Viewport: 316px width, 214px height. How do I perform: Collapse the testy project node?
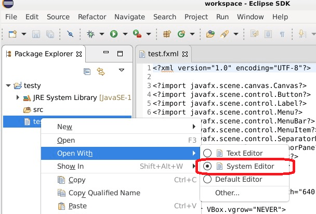tap(8, 85)
